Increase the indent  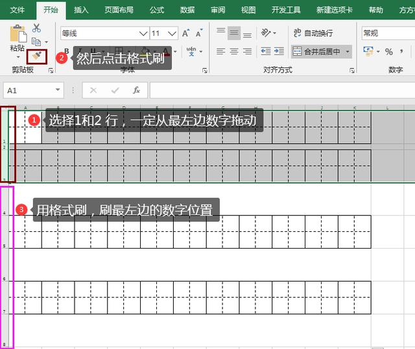(x=279, y=51)
